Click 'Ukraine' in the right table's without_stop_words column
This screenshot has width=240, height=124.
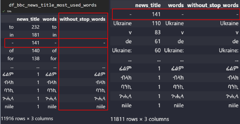point(229,23)
